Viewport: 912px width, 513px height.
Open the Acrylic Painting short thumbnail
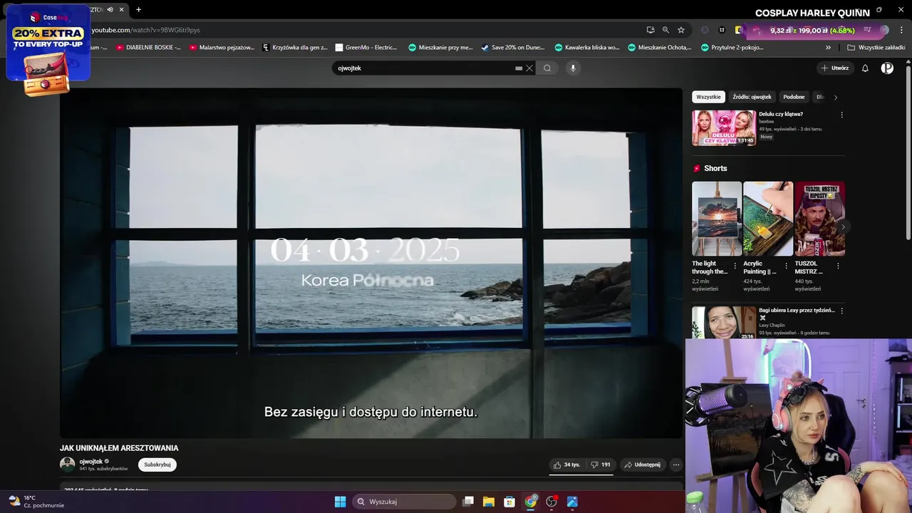coord(768,219)
